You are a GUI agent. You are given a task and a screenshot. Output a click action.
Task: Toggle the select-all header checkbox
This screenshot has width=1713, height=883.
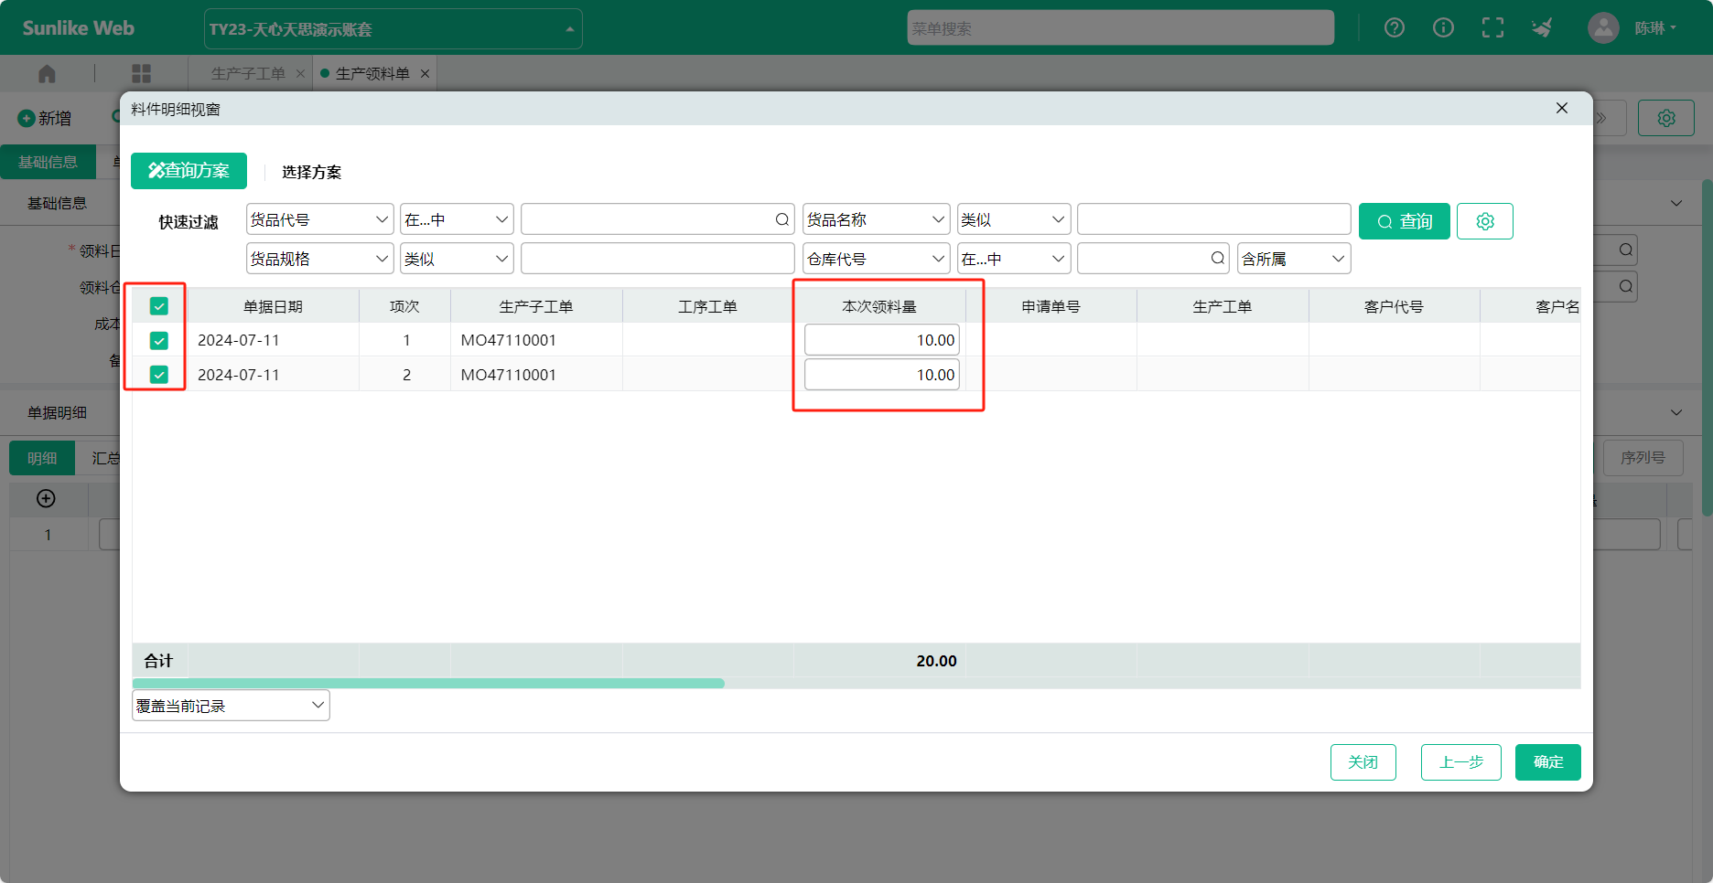159,306
